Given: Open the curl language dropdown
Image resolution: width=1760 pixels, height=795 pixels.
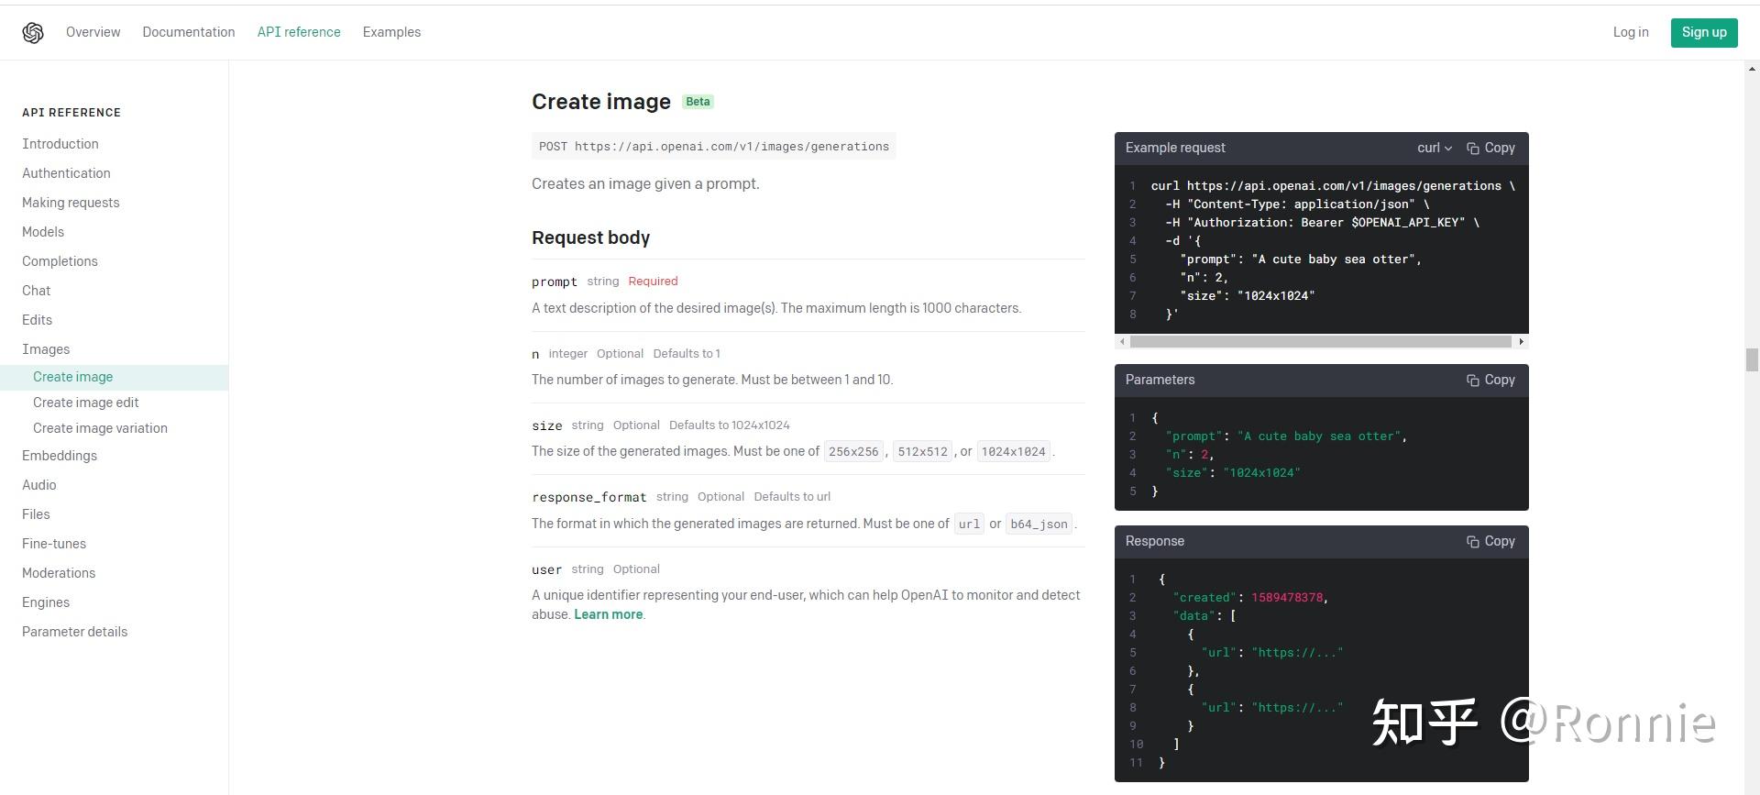Looking at the screenshot, I should (x=1434, y=148).
